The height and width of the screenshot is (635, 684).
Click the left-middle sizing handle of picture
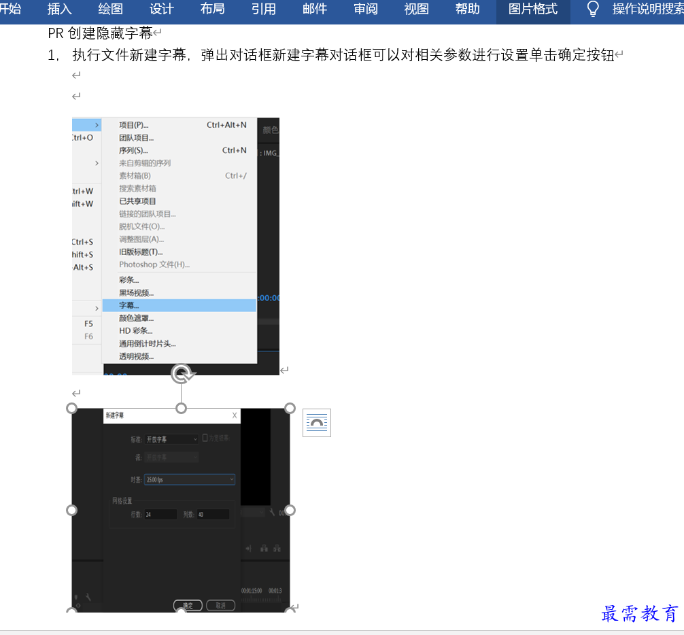pos(71,511)
